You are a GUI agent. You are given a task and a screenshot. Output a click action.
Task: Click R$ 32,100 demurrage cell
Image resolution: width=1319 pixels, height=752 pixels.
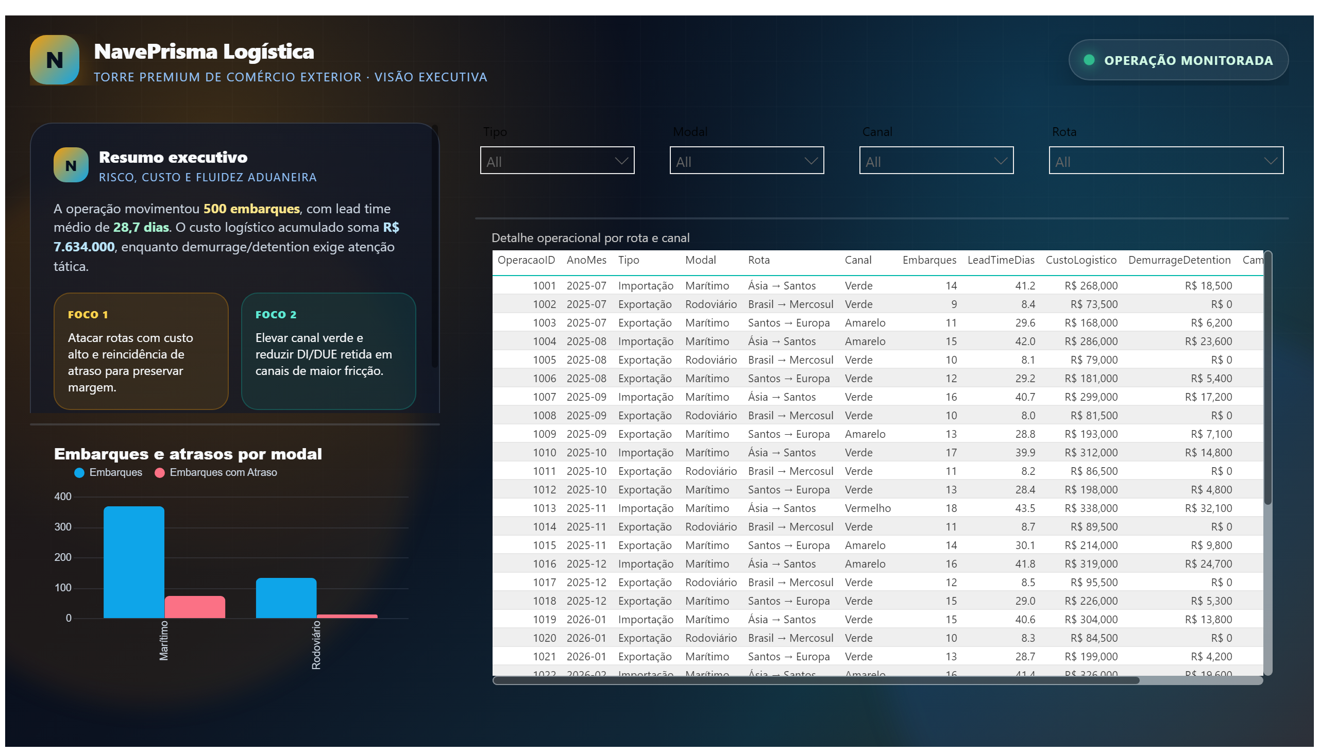(x=1208, y=509)
